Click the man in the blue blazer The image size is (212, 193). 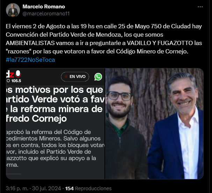click(177, 126)
